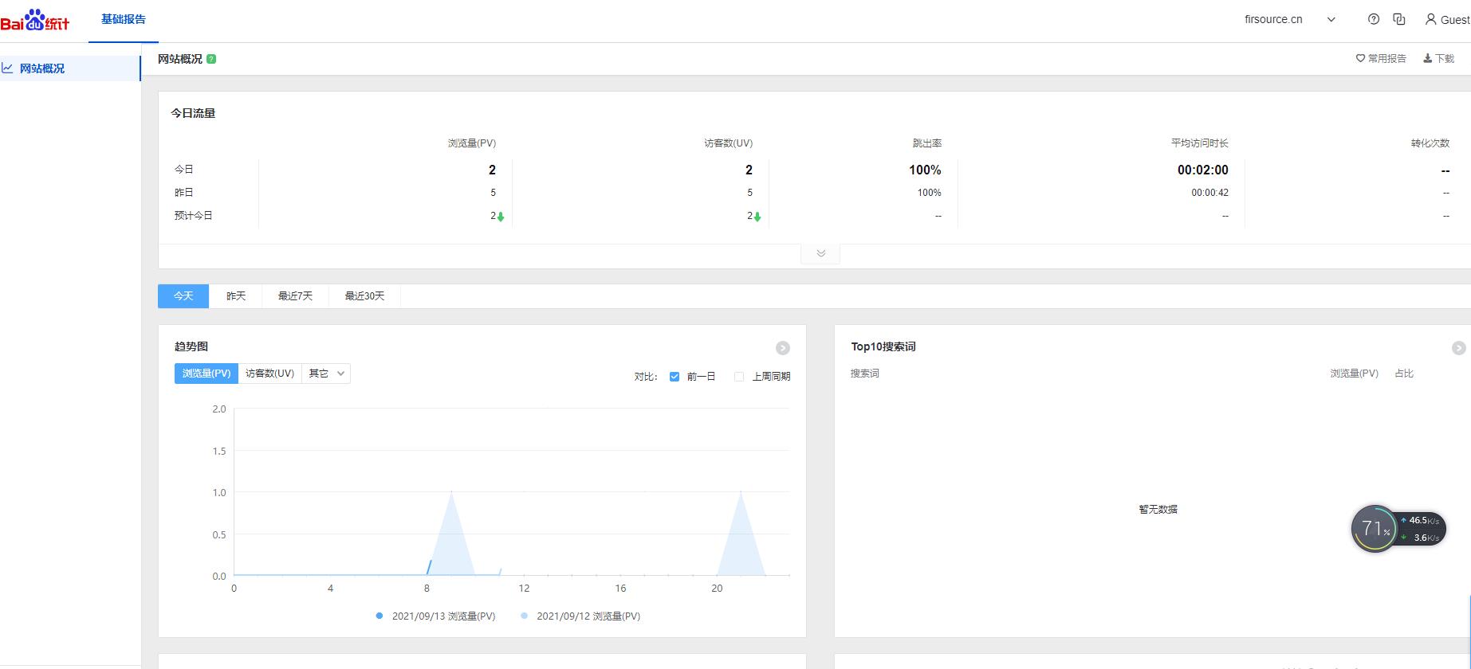The height and width of the screenshot is (669, 1471).
Task: Click today's 00:02:00 average duration value
Action: (1203, 170)
